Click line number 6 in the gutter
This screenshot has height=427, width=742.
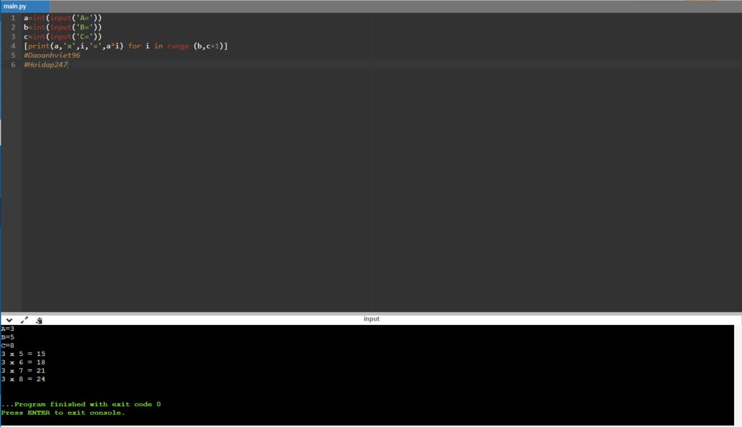(x=13, y=65)
